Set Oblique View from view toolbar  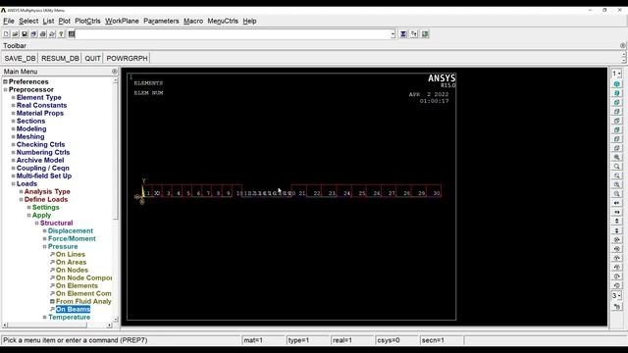click(x=617, y=93)
